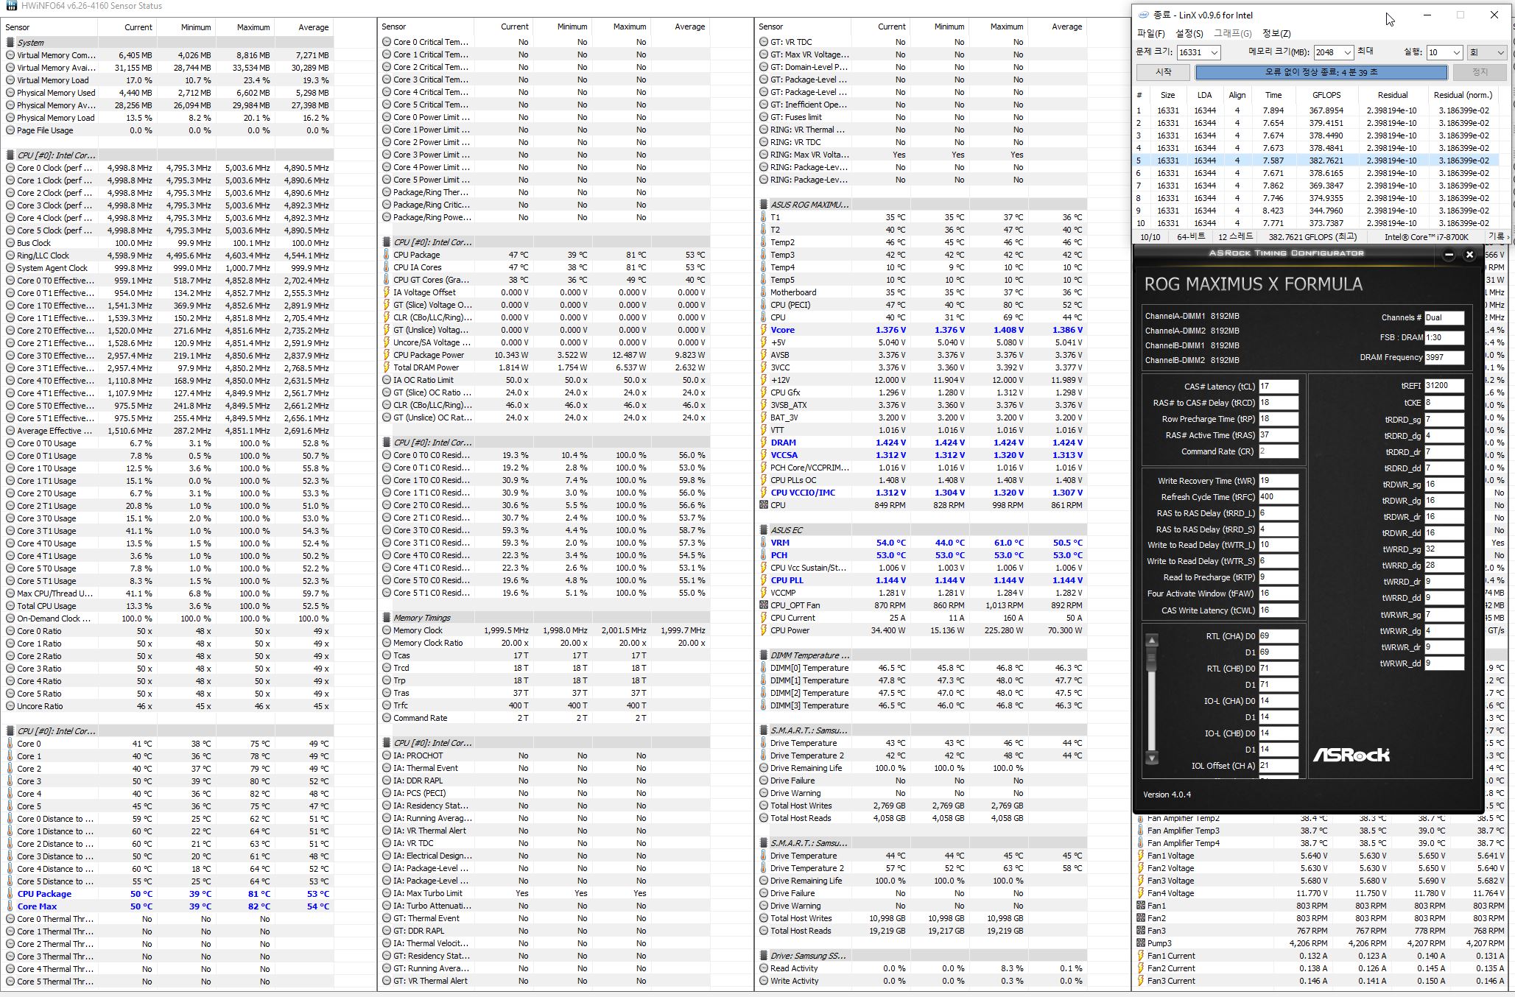1515x997 pixels.
Task: Open the run count 10 dropdown
Action: click(x=1455, y=52)
